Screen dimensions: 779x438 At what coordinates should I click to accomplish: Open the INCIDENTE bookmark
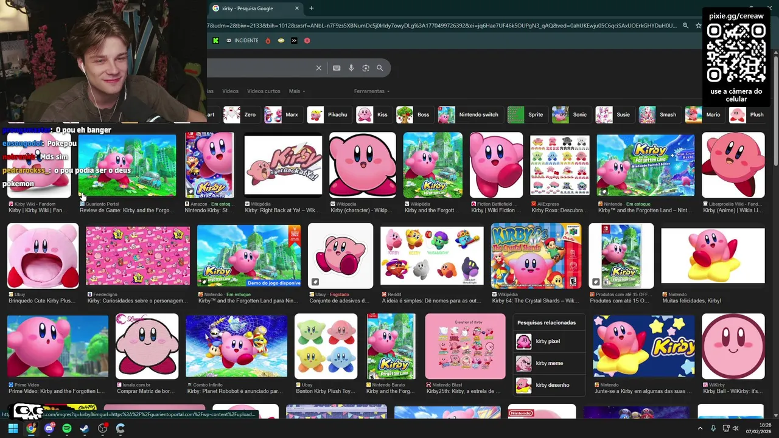(242, 41)
